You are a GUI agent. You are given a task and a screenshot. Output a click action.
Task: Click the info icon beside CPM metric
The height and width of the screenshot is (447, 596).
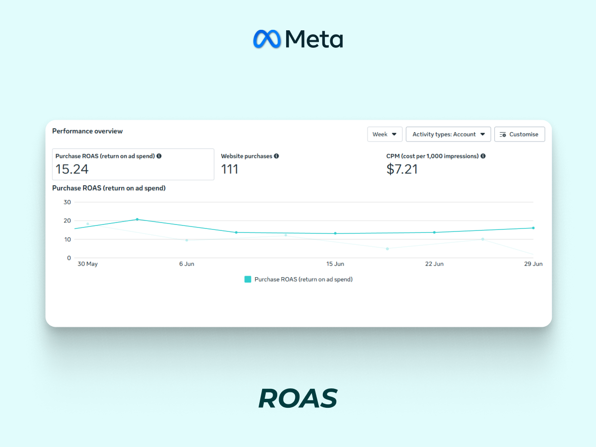tap(483, 156)
